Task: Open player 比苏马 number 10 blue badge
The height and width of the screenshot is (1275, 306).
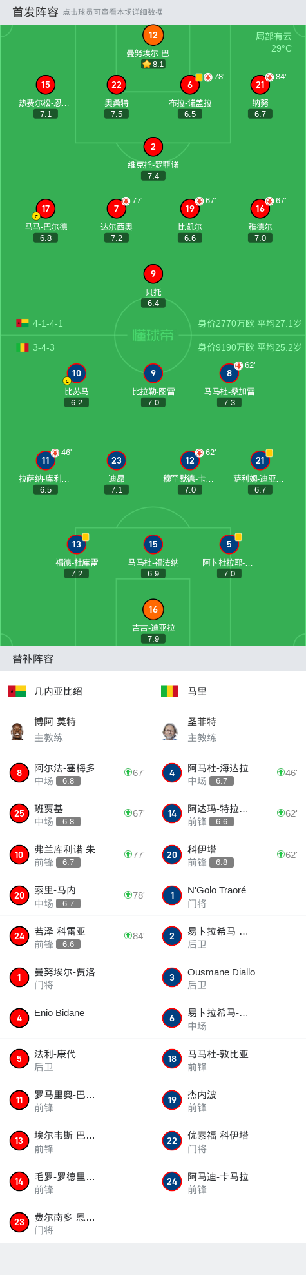Action: pyautogui.click(x=76, y=373)
